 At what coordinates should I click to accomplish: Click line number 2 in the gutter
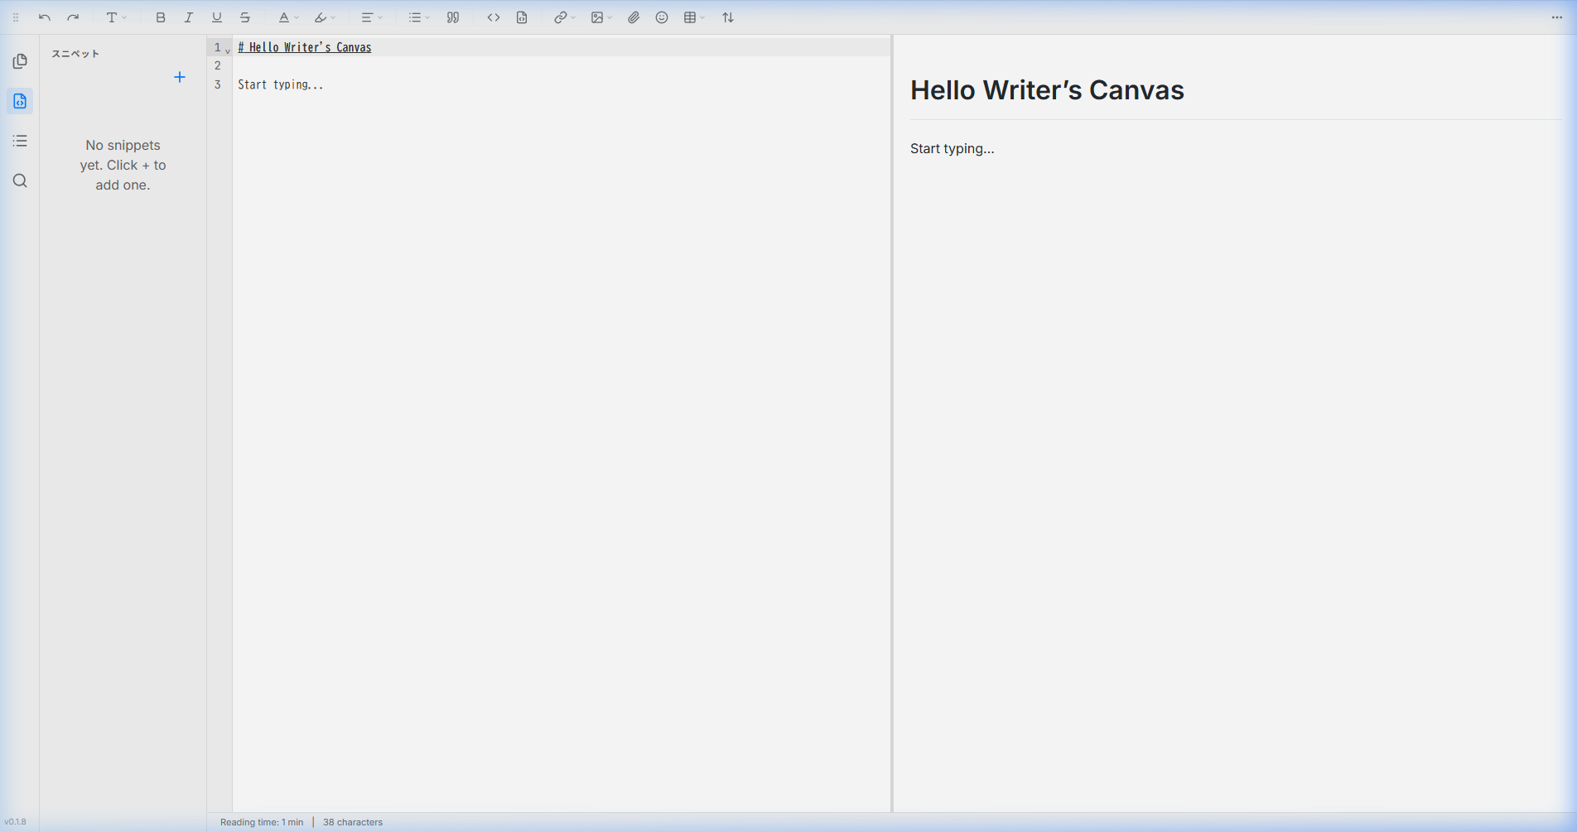[x=218, y=65]
